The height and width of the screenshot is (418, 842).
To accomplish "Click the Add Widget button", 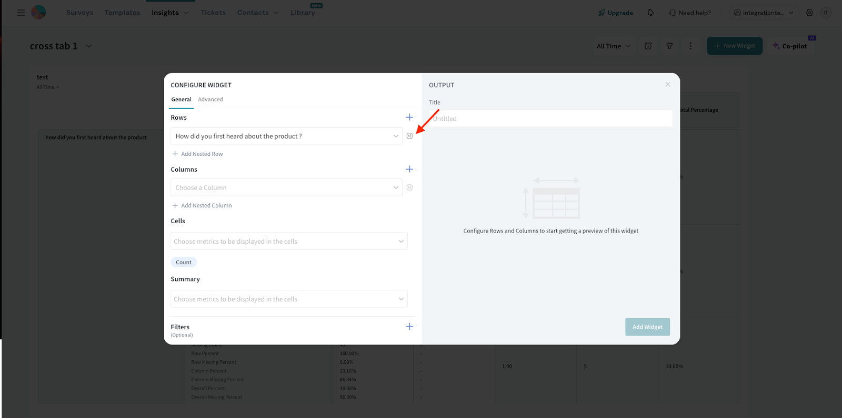I will coord(647,327).
